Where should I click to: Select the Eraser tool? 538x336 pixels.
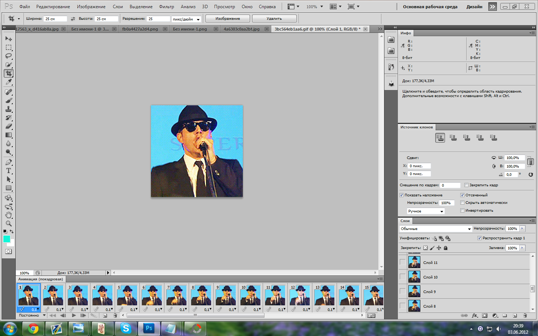coord(9,126)
